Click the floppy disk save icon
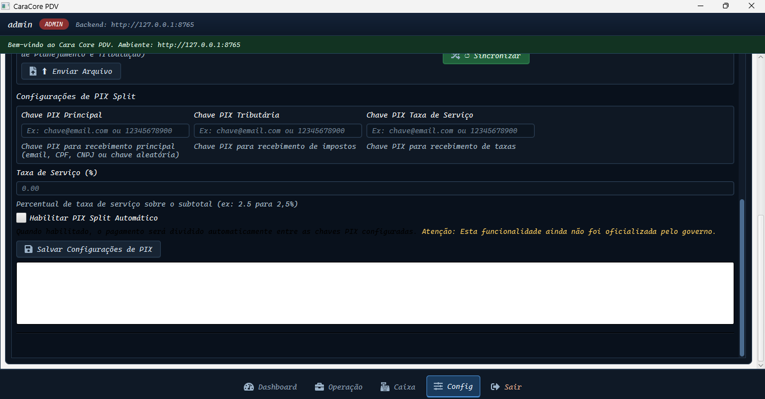The height and width of the screenshot is (399, 765). tap(29, 249)
